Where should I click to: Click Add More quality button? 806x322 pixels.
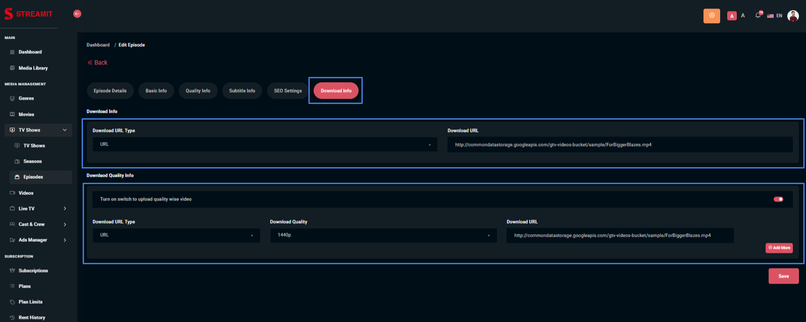click(x=779, y=248)
